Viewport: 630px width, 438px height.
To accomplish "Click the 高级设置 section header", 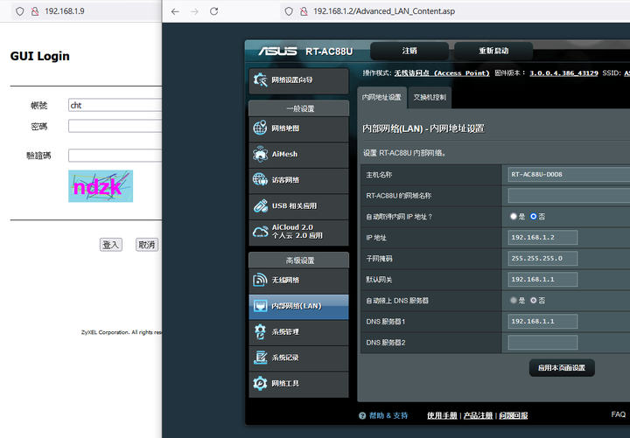I will 299,261.
